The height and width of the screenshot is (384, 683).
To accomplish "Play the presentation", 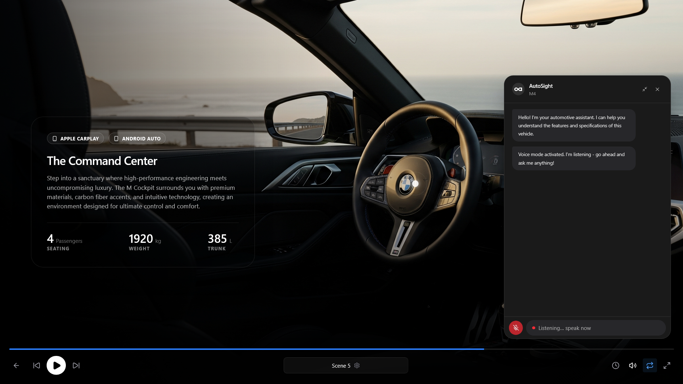I will pyautogui.click(x=56, y=366).
